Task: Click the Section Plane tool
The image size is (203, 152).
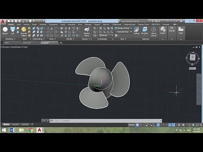Action: [87, 32]
